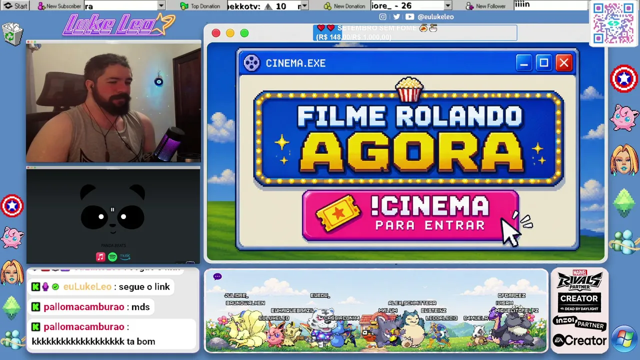Click the New Follower label icon

click(x=469, y=6)
